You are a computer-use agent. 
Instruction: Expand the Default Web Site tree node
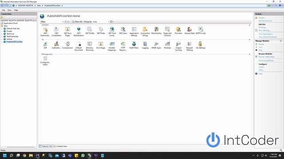[2, 28]
